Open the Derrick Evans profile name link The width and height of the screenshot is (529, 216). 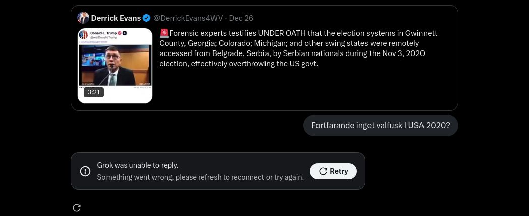[x=116, y=18]
